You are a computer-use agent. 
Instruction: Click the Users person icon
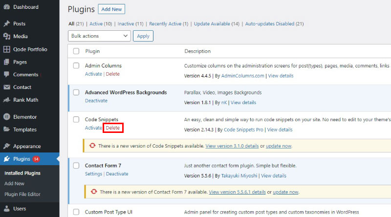7,209
